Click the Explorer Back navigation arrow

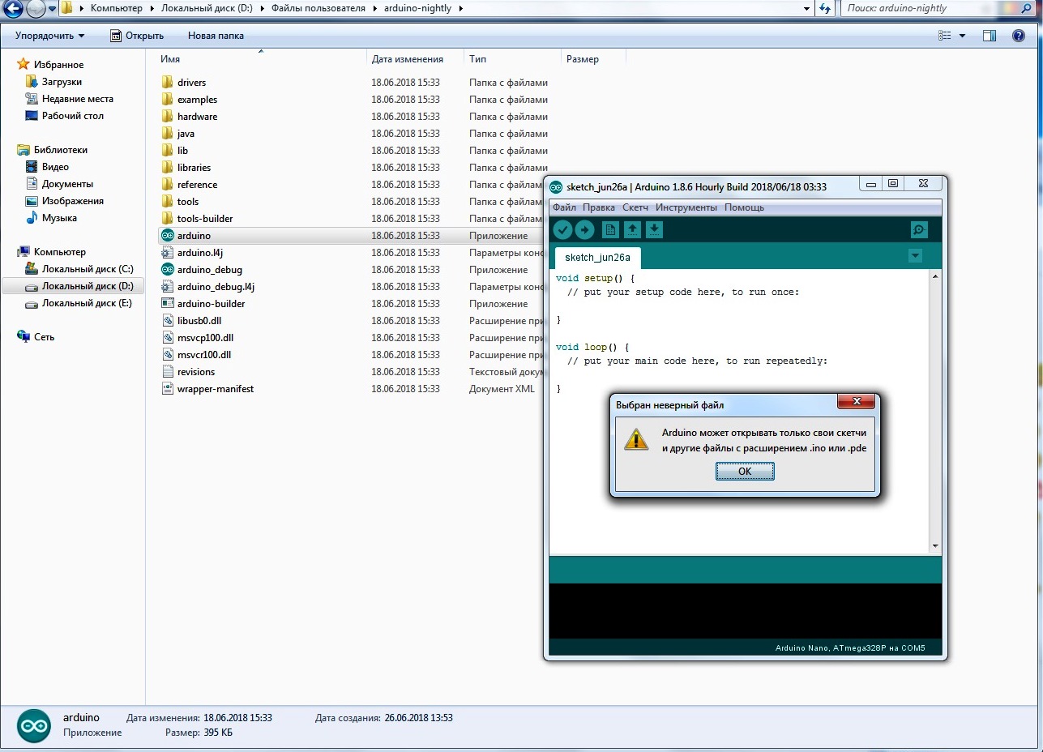pyautogui.click(x=14, y=9)
